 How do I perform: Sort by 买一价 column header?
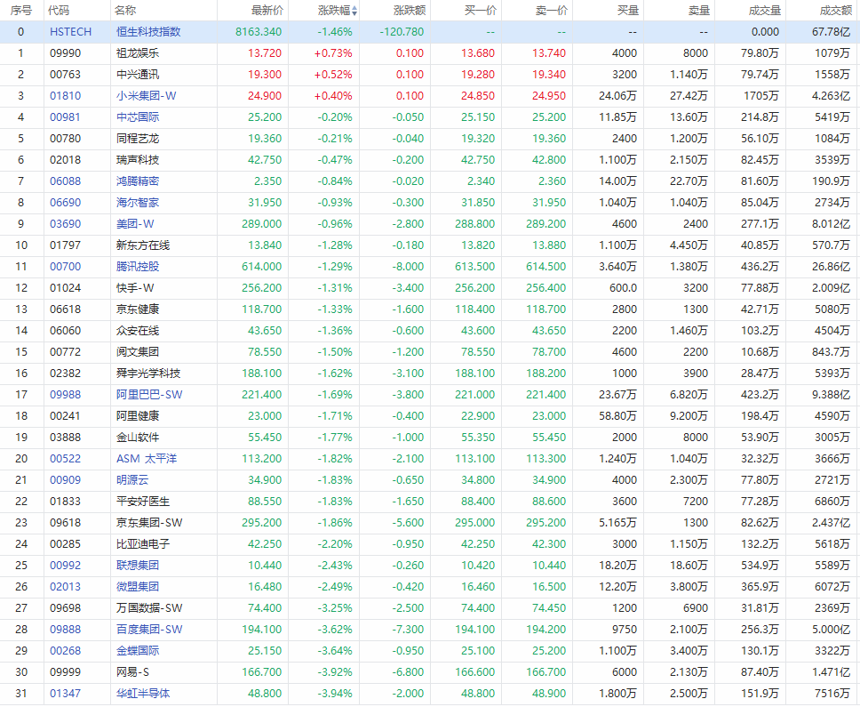click(481, 11)
